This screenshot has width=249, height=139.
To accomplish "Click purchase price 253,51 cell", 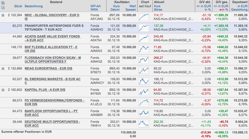I will (x=115, y=122).
